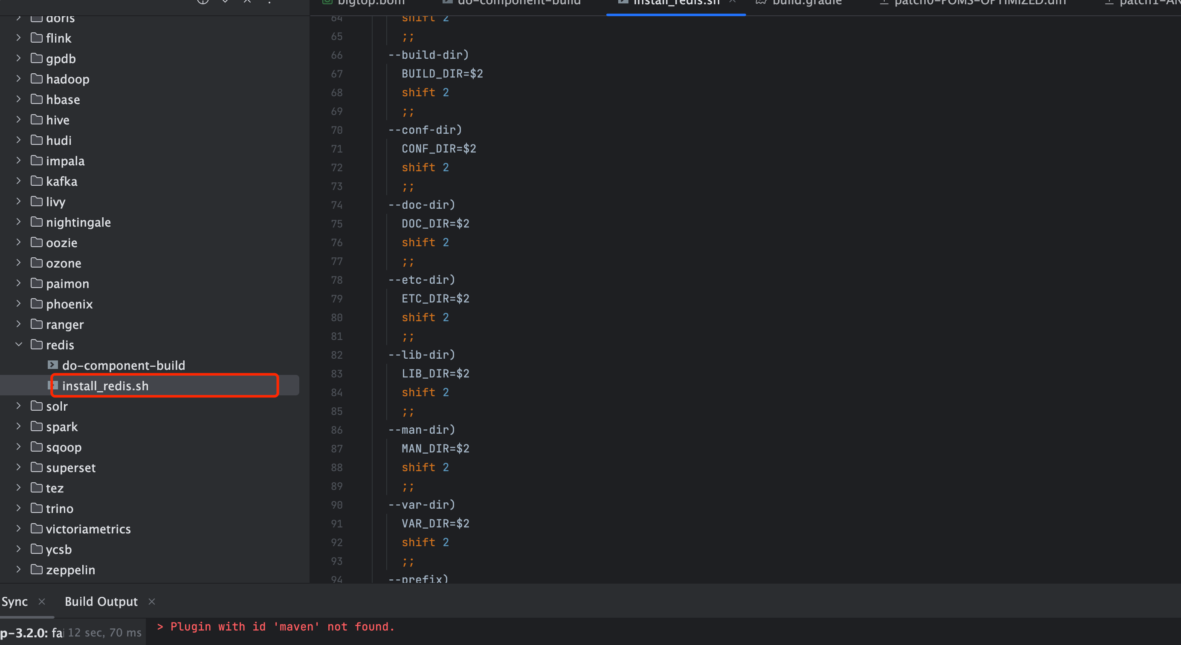Image resolution: width=1181 pixels, height=645 pixels.
Task: Collapse the redis folder chevron
Action: (18, 345)
